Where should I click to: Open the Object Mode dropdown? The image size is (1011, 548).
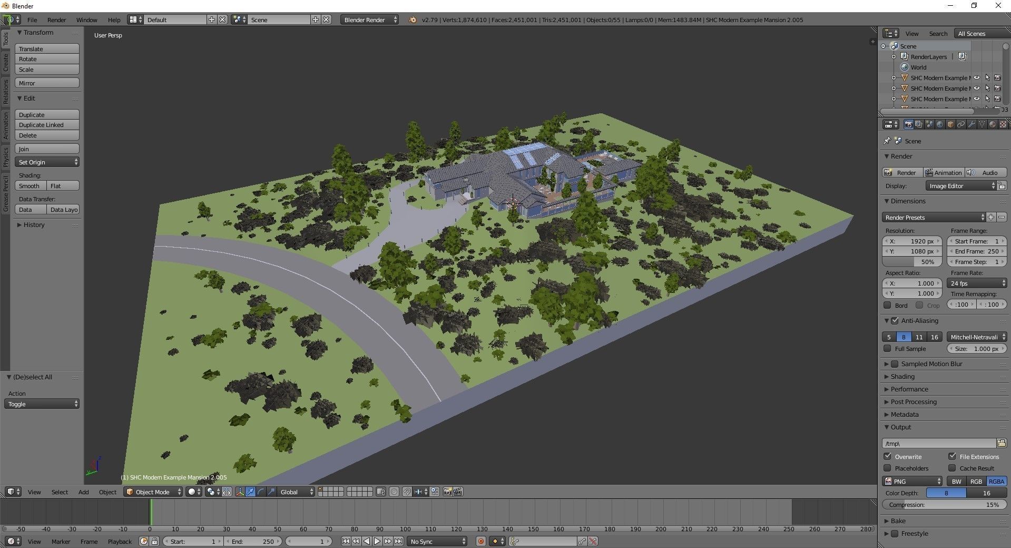(x=153, y=492)
